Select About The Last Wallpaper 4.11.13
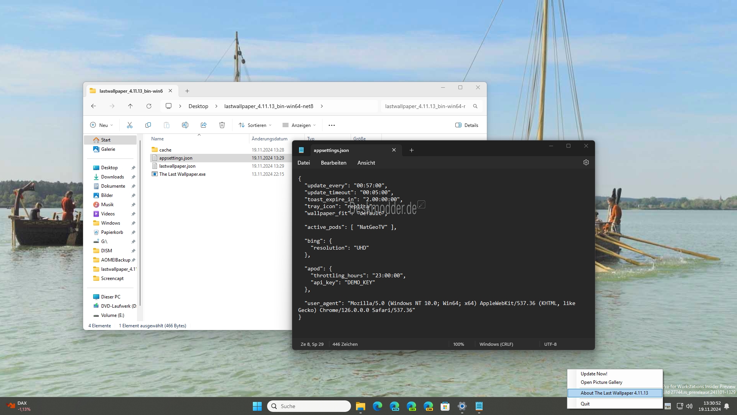 pyautogui.click(x=615, y=393)
